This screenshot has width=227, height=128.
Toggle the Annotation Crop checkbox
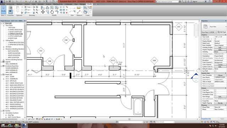pyautogui.click(x=215, y=95)
